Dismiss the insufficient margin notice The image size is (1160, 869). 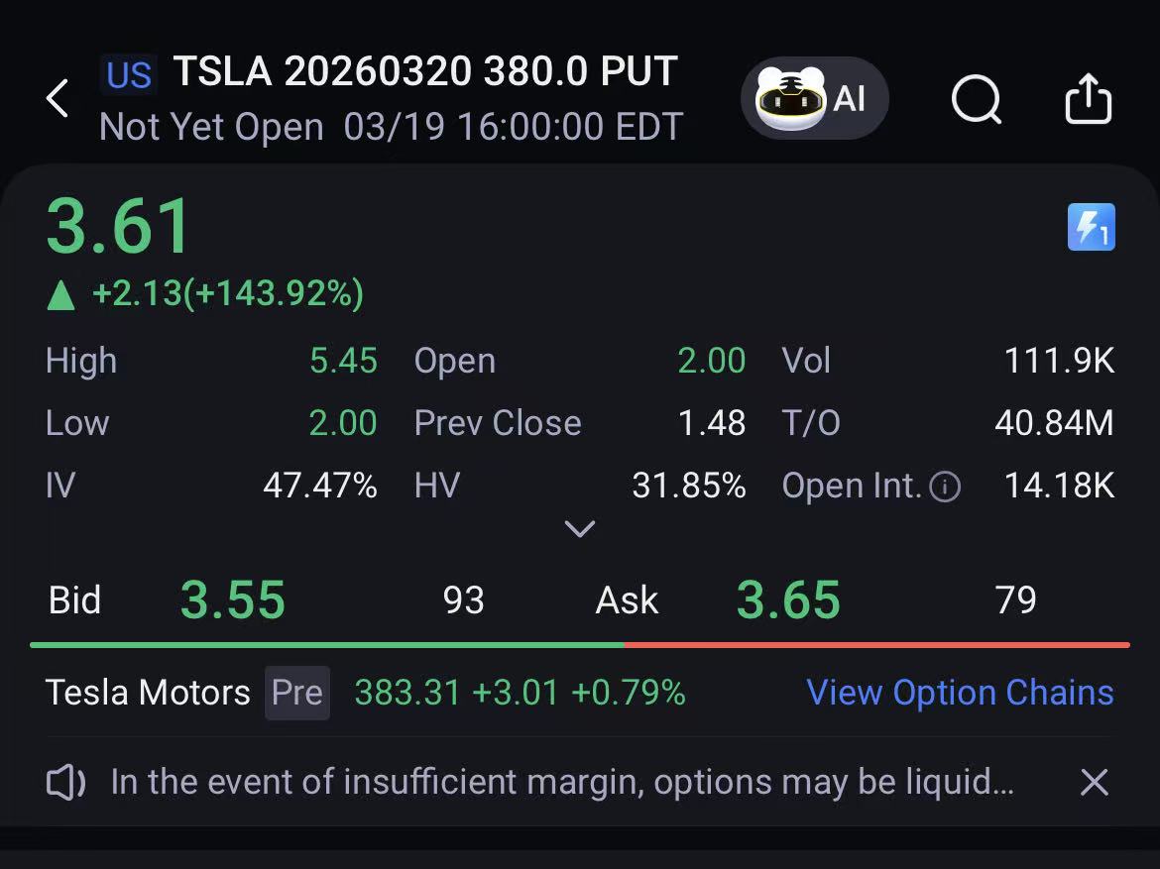tap(1094, 783)
